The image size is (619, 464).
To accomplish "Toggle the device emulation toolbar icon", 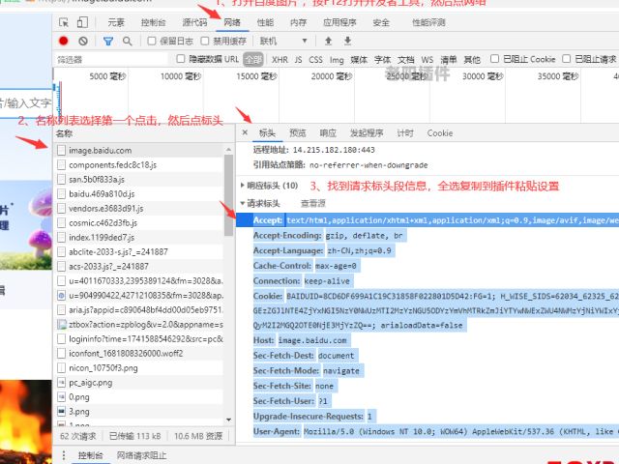I will 82,22.
